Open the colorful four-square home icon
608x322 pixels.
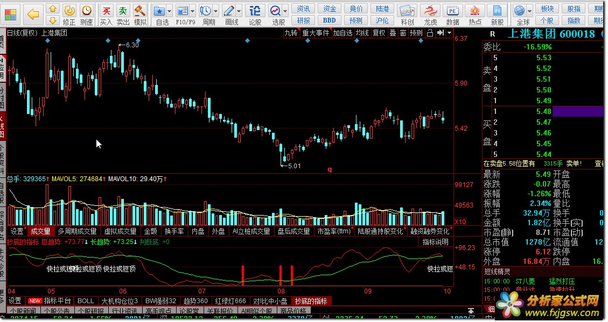[10, 15]
